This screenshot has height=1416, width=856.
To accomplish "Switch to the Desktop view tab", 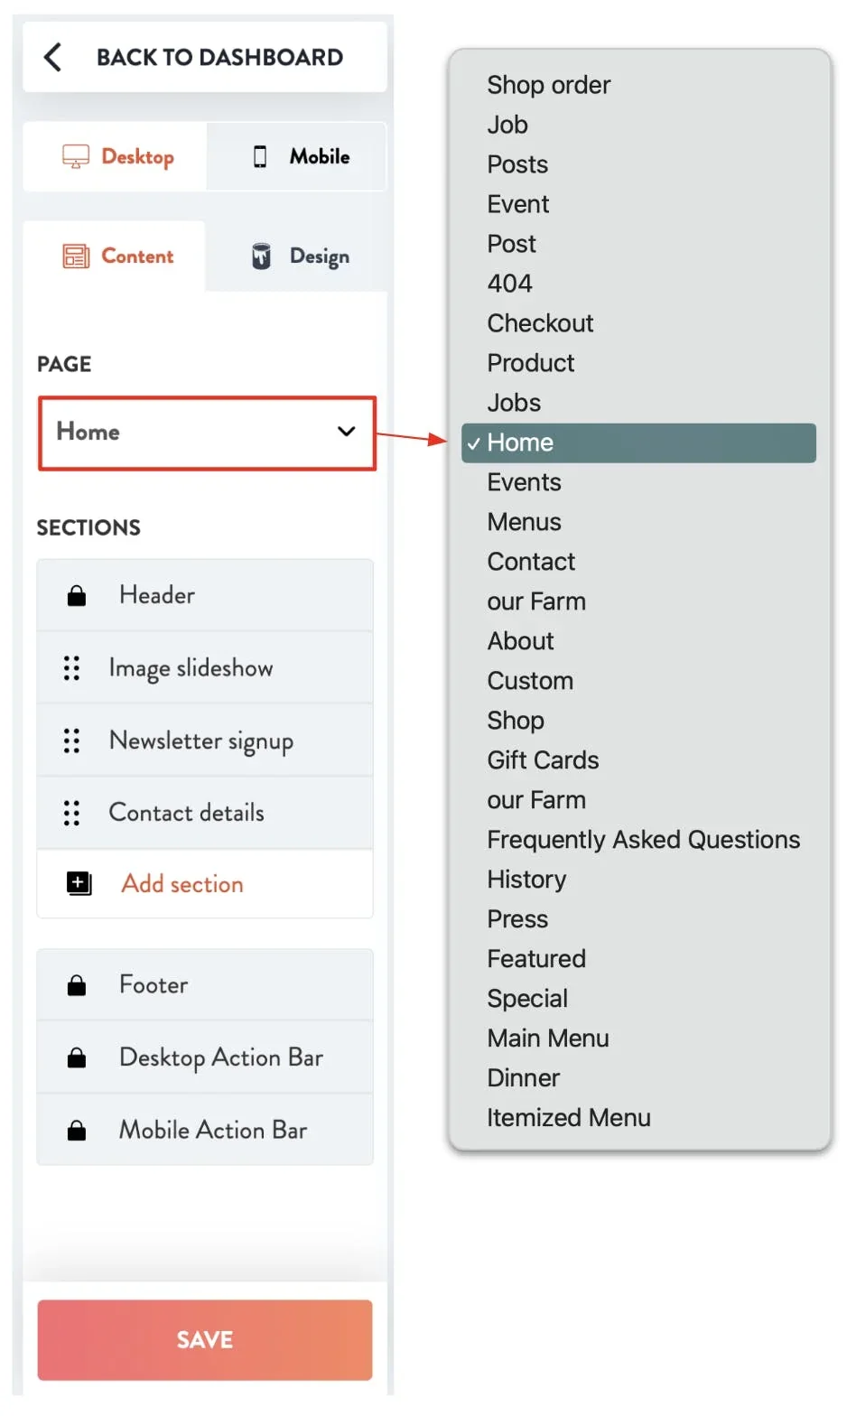I will (x=116, y=156).
